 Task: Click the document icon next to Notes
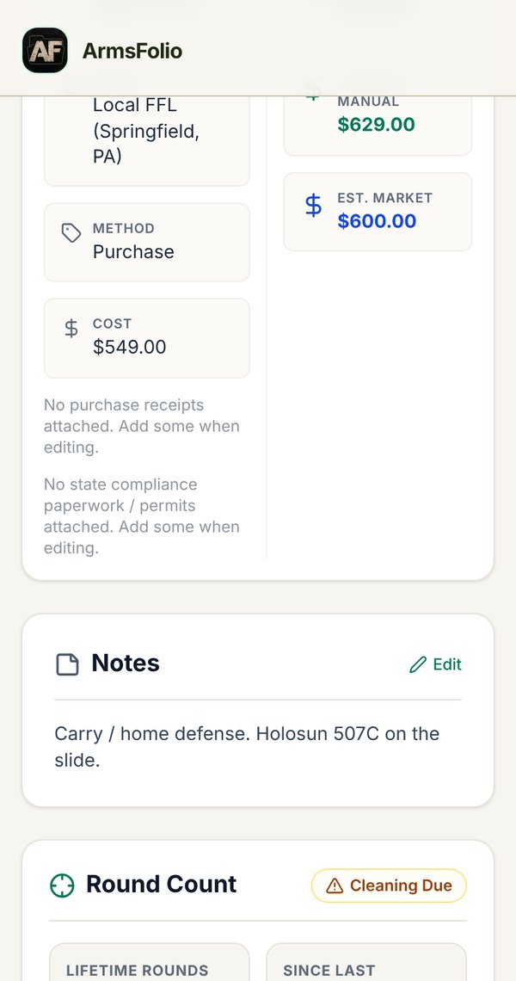[68, 664]
